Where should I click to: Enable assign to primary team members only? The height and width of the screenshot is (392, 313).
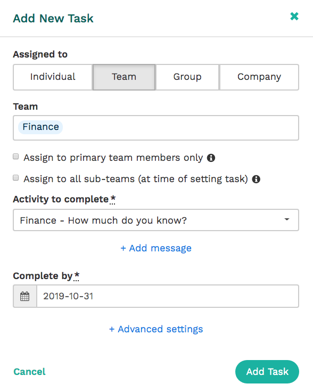(x=16, y=157)
